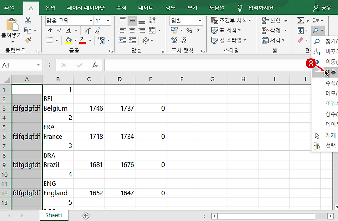Image resolution: width=338 pixels, height=221 pixels.
Task: Open 셀 스타일 menu
Action: [x=229, y=40]
